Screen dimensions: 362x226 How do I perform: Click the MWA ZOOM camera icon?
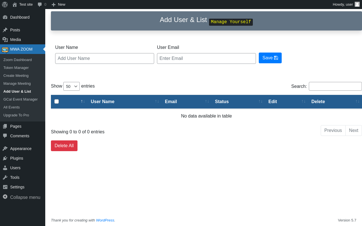5,50
